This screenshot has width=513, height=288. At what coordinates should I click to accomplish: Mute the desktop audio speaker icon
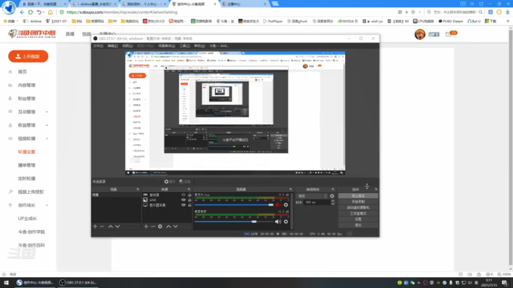point(278,221)
